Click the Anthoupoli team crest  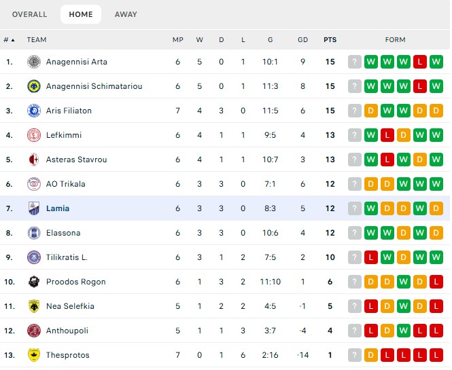(x=33, y=331)
